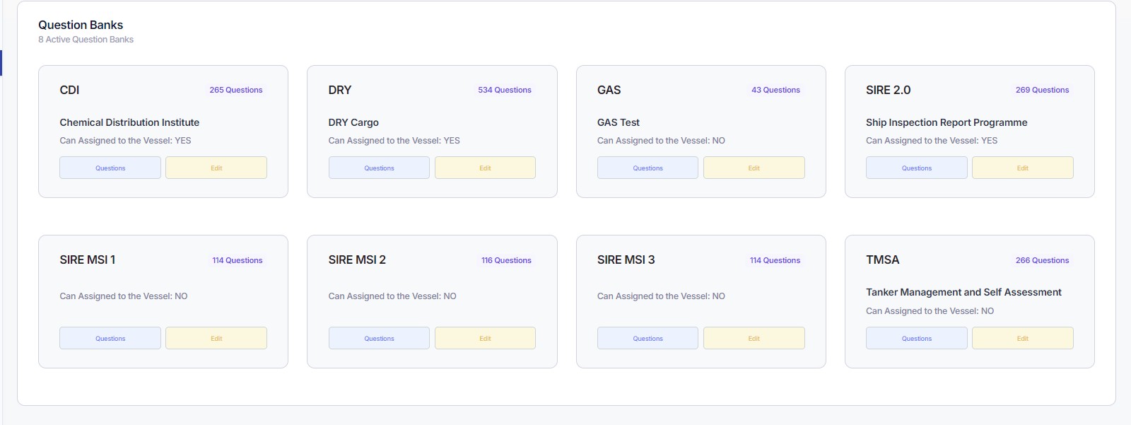This screenshot has width=1131, height=425.
Task: Edit the SIRE MSI 3 bank
Action: coord(754,339)
